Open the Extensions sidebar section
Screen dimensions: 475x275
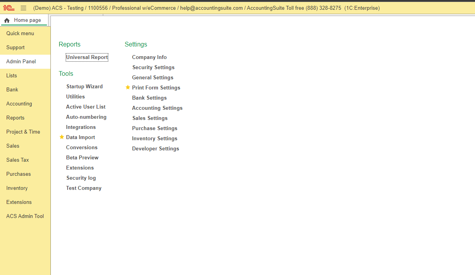[25, 202]
